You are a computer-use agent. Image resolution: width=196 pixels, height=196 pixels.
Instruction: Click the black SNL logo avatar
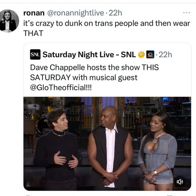pyautogui.click(x=35, y=54)
